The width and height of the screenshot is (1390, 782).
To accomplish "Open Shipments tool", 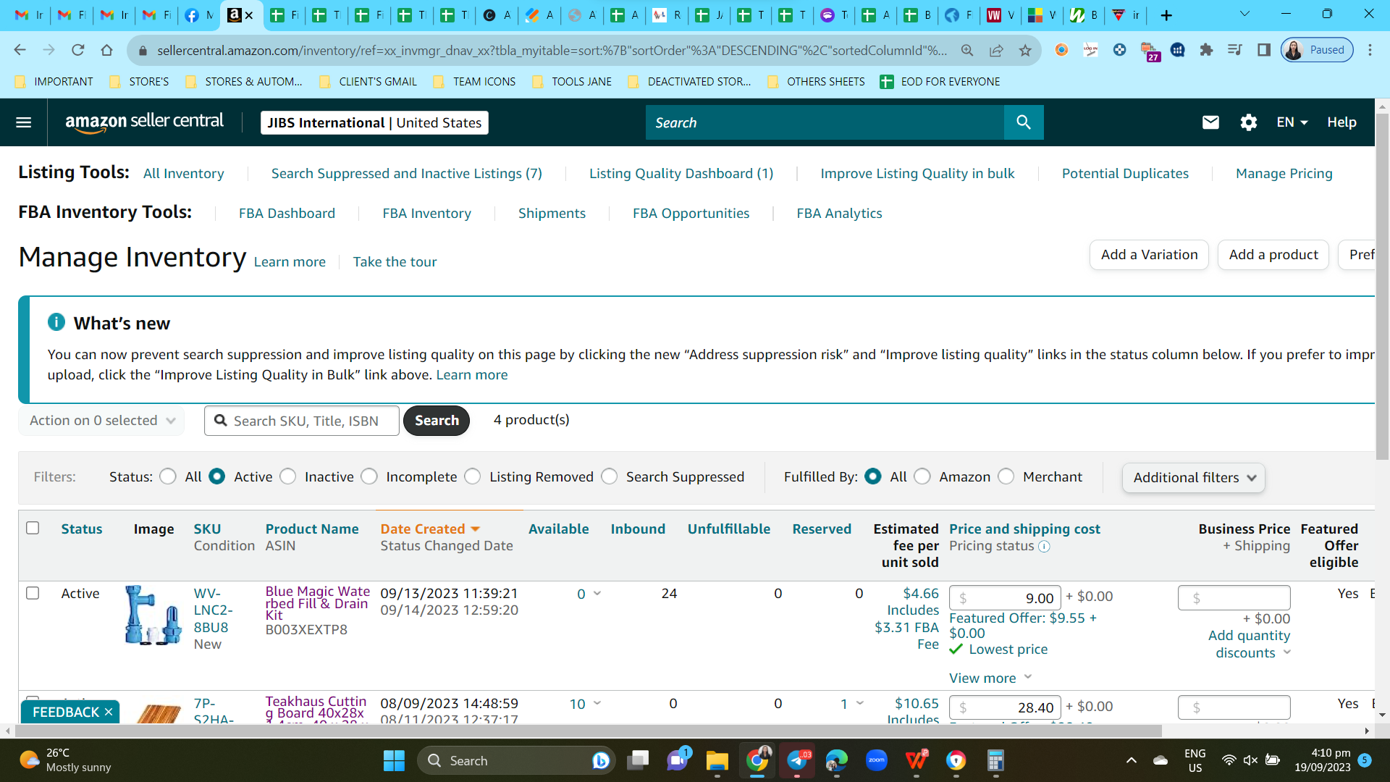I will (x=552, y=213).
